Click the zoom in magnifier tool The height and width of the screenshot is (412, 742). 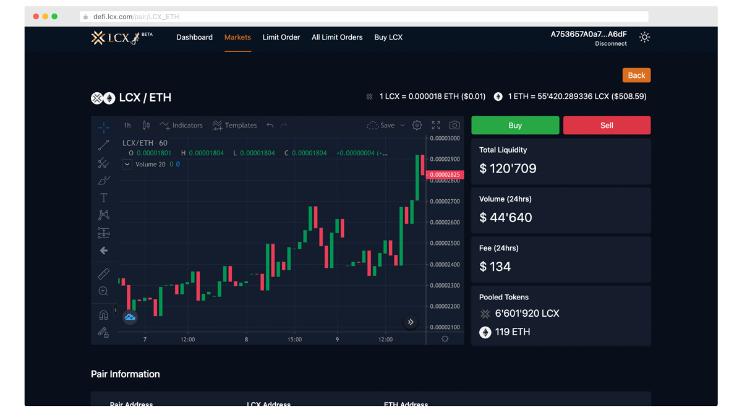pyautogui.click(x=103, y=291)
